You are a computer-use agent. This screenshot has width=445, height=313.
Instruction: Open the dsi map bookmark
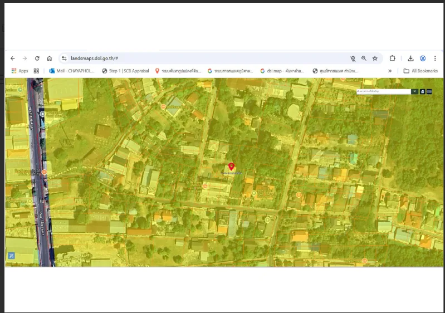pos(282,71)
